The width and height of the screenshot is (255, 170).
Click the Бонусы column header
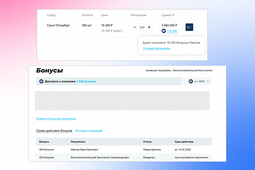pyautogui.click(x=44, y=142)
